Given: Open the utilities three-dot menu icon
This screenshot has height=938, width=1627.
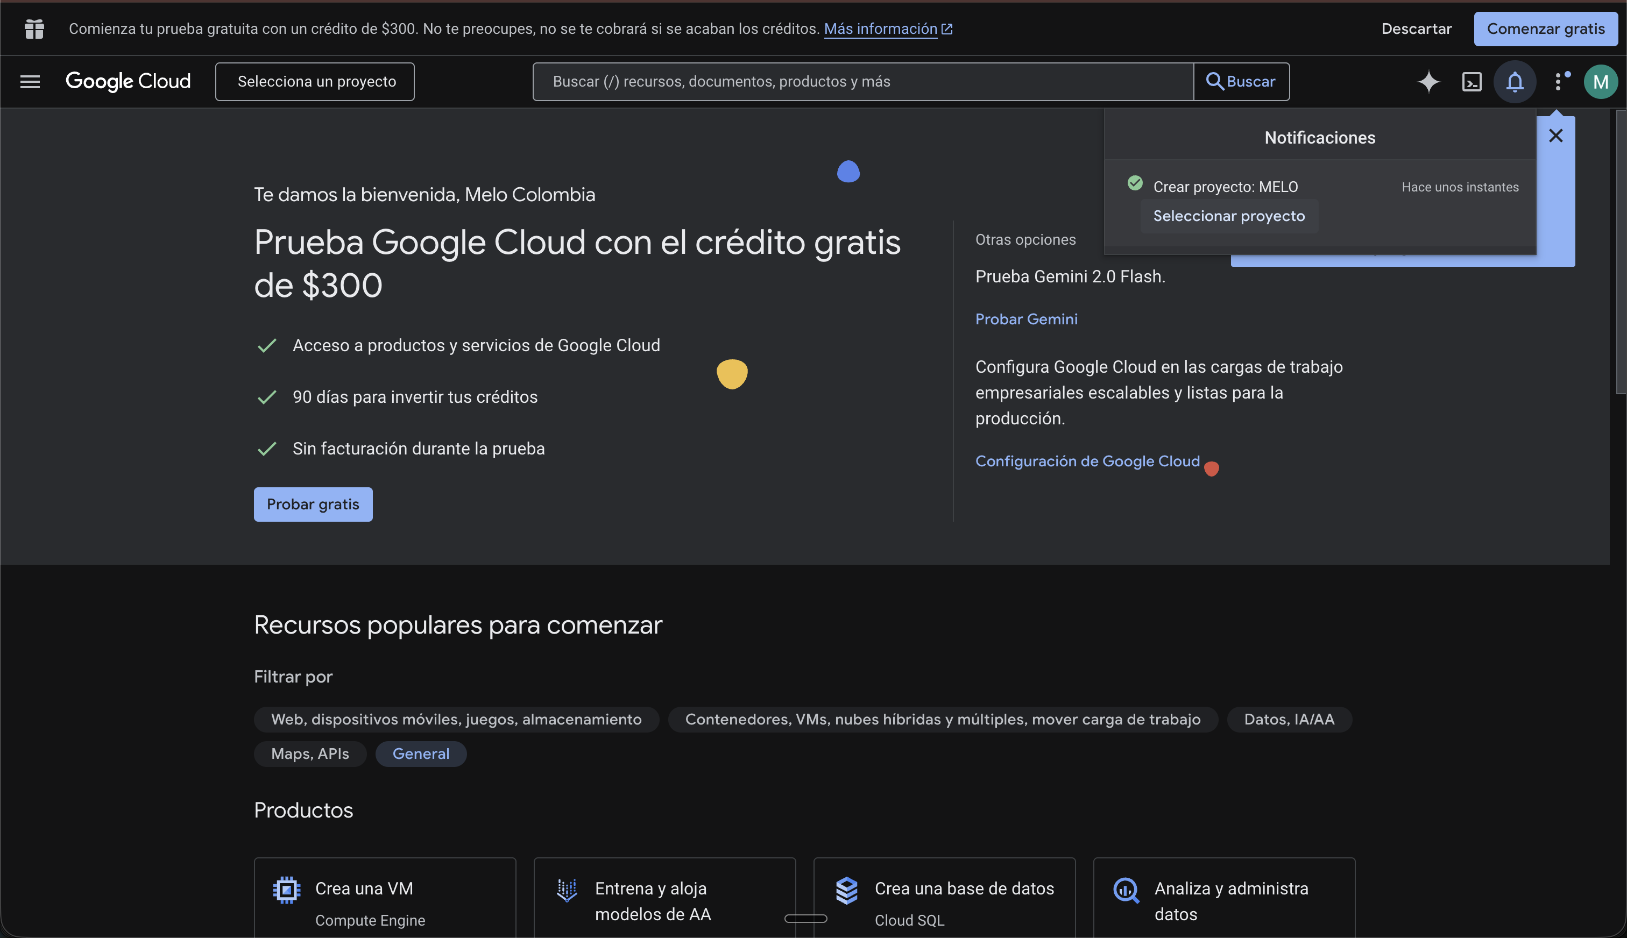Looking at the screenshot, I should pos(1560,81).
